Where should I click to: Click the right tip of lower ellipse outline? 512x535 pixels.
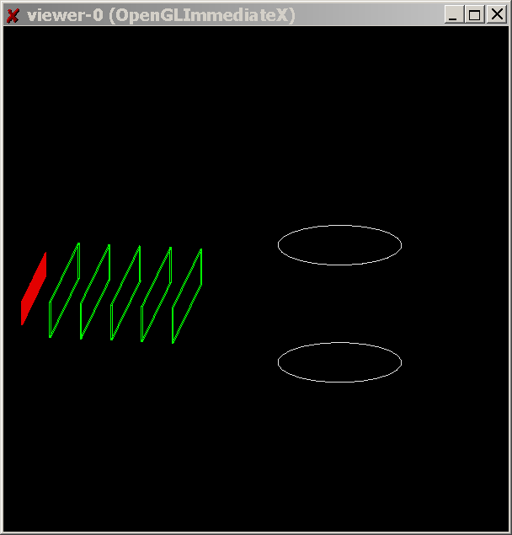pyautogui.click(x=401, y=362)
